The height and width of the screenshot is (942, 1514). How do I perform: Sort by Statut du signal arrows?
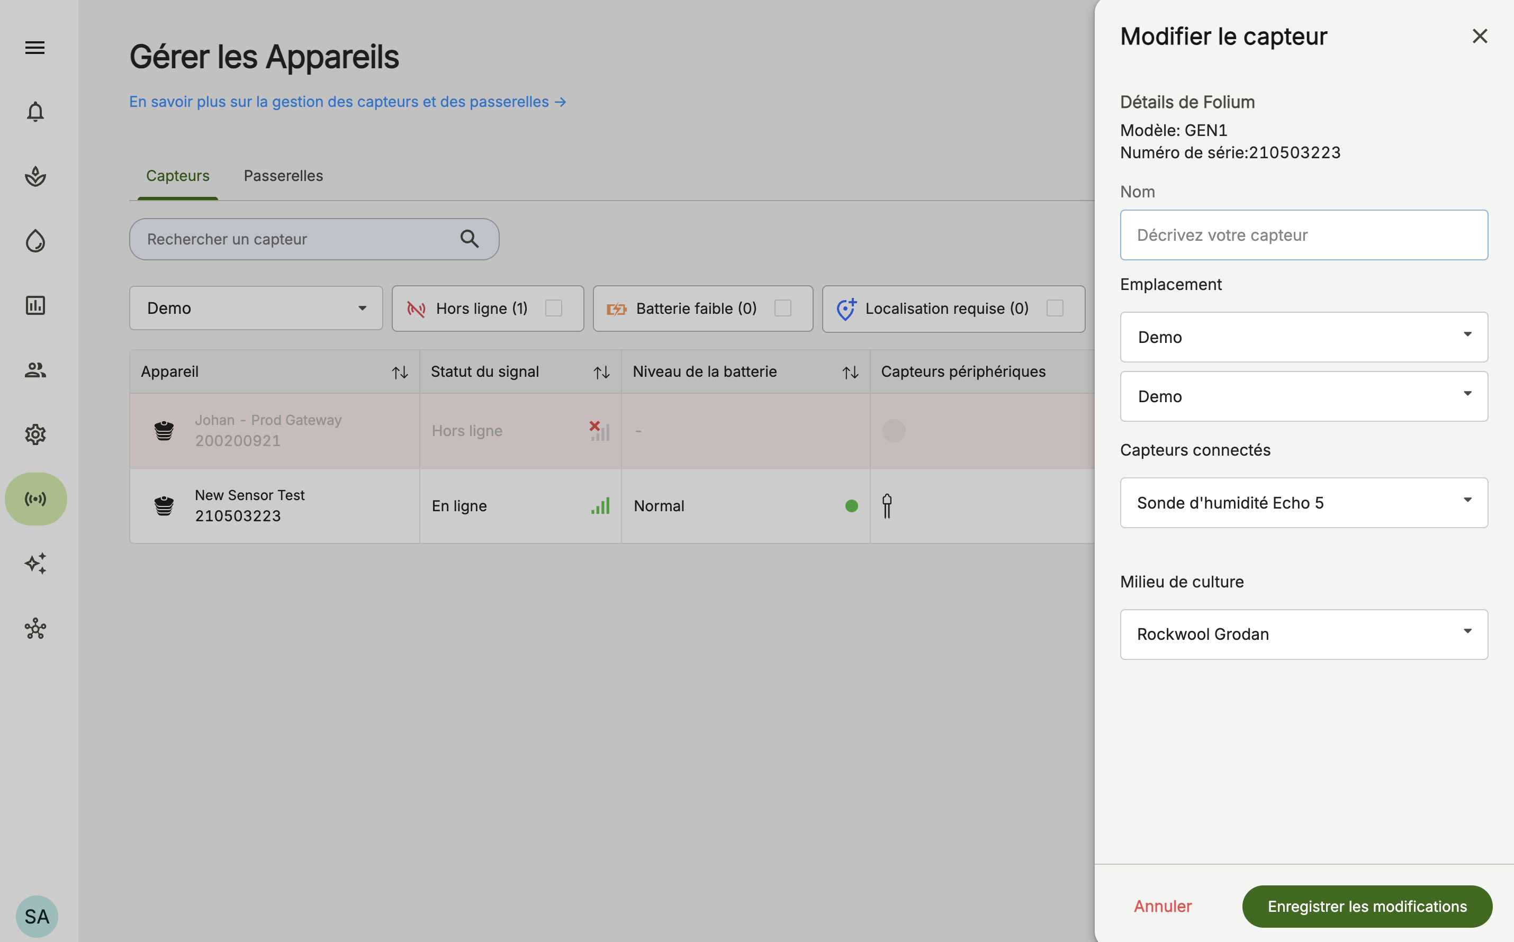(601, 372)
